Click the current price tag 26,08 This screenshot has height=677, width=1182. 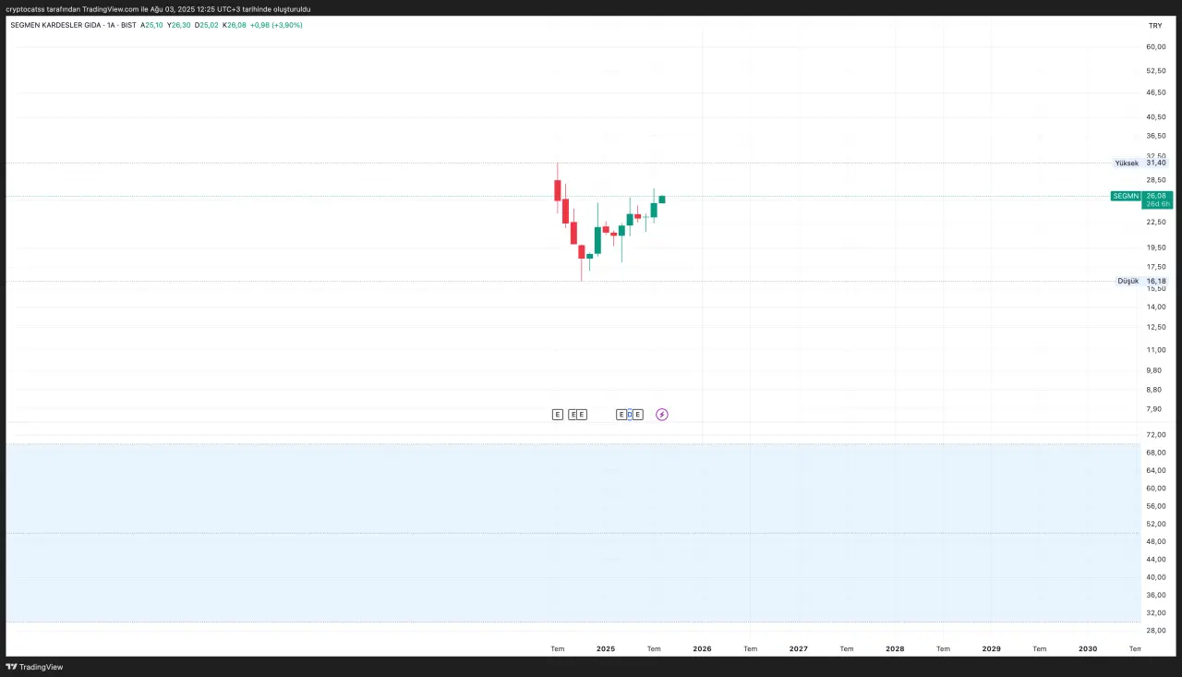click(x=1155, y=196)
